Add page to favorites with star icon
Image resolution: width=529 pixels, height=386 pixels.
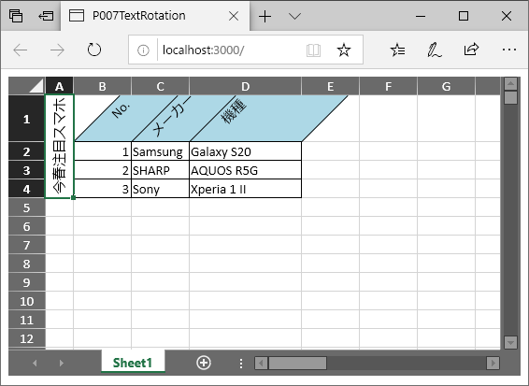[344, 50]
